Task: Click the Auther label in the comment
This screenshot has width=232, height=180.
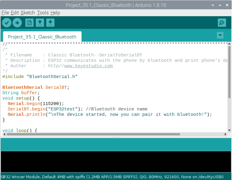Action: (x=18, y=66)
